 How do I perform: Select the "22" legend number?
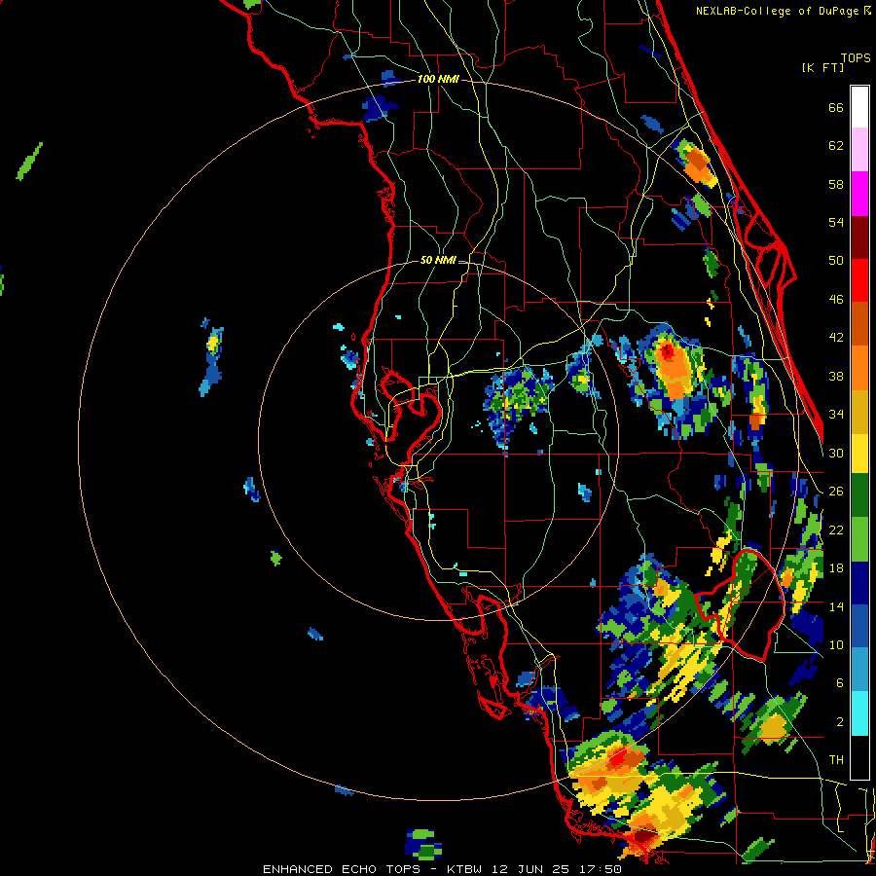pyautogui.click(x=836, y=529)
